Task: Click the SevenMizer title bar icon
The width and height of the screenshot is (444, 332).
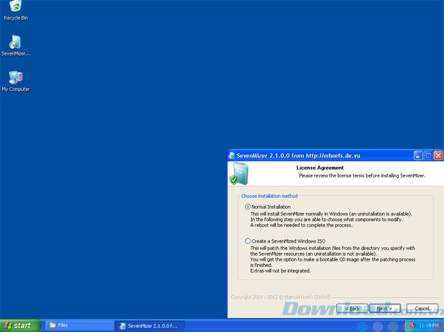Action: coord(233,156)
